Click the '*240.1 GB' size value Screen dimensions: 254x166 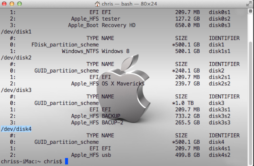[x=186, y=71]
